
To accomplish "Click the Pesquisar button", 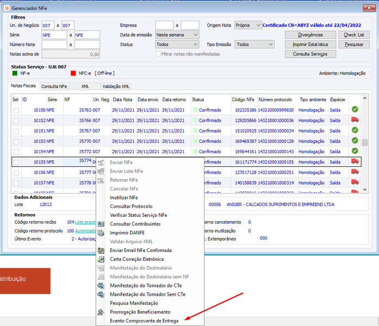I will point(354,45).
